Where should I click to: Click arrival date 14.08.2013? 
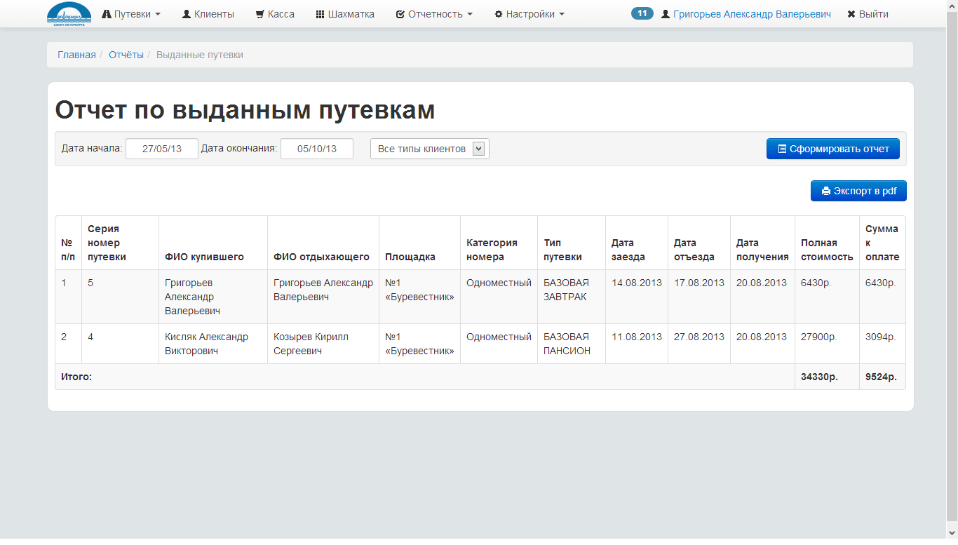637,283
